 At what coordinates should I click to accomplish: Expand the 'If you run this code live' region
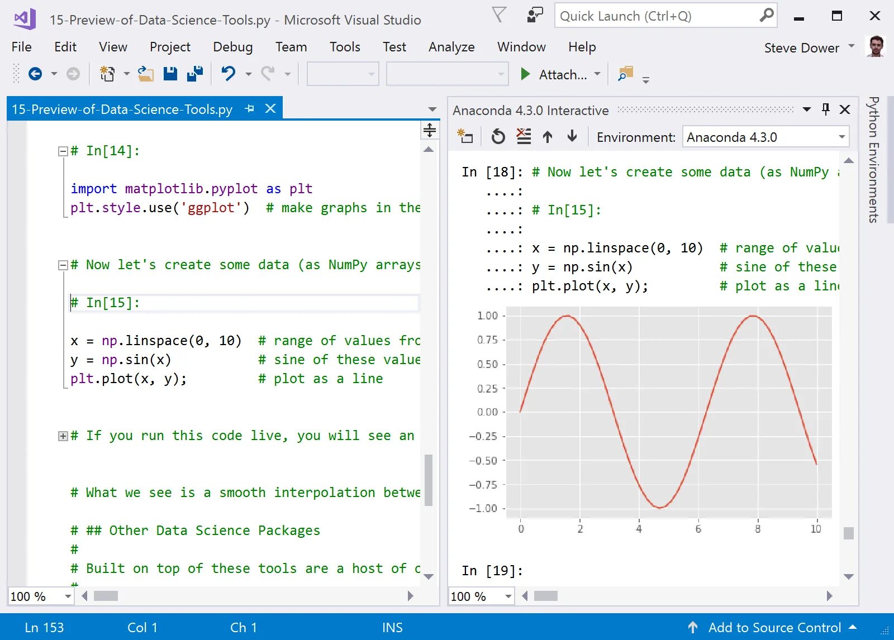tap(63, 436)
